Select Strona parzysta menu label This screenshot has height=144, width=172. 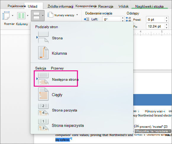(x=65, y=110)
